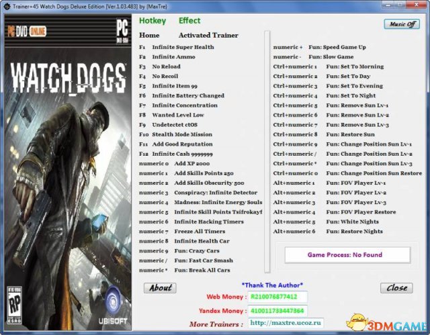Image resolution: width=430 pixels, height=335 pixels.
Task: Click 'Add Skills Obscurity 500' entry
Action: click(x=209, y=183)
